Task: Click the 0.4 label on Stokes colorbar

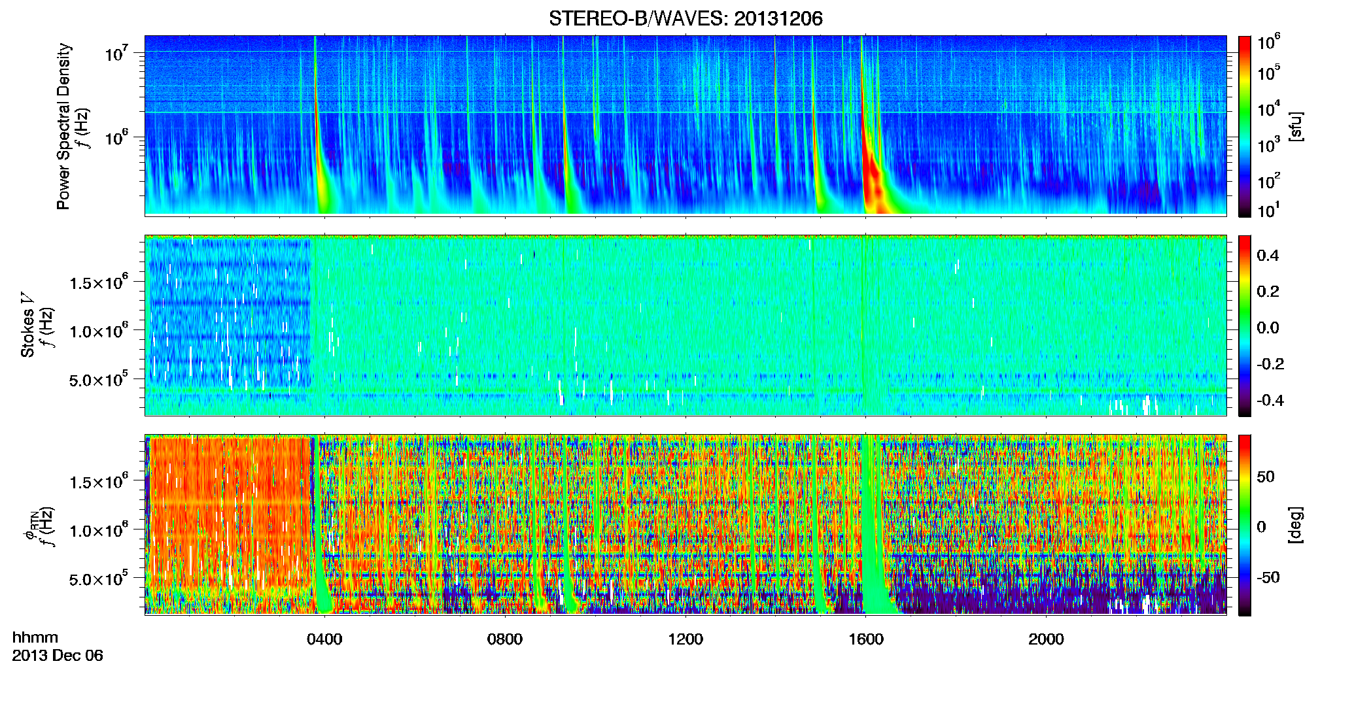Action: 1268,256
